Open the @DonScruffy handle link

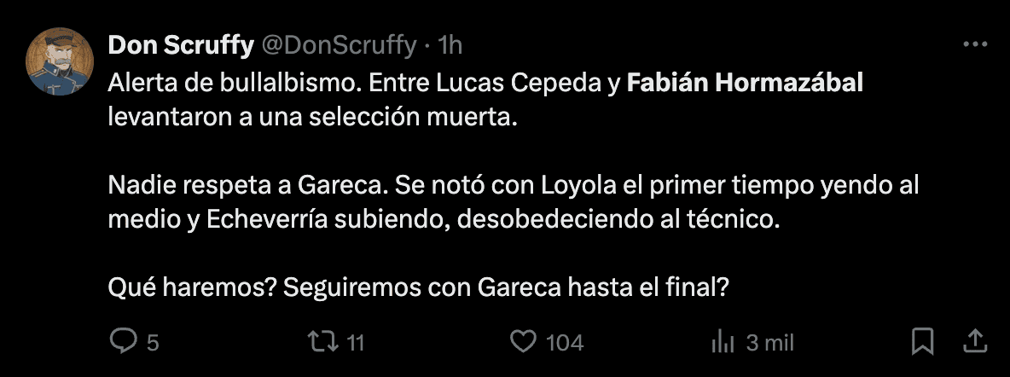(338, 45)
